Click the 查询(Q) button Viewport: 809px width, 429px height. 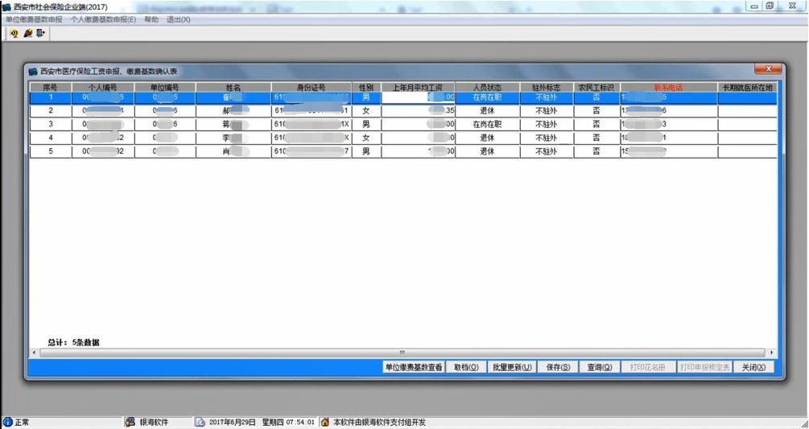point(599,367)
